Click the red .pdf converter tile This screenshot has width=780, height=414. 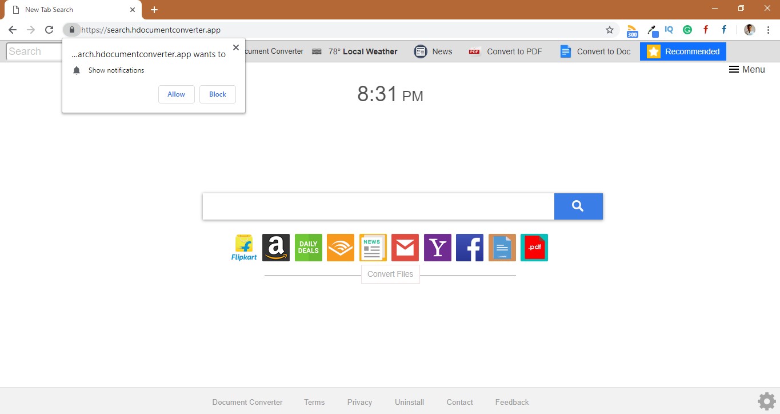click(534, 248)
